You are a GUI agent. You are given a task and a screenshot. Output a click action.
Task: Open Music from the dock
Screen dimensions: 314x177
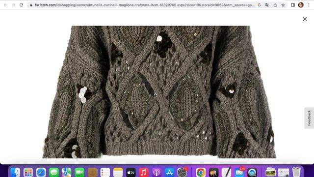[144, 172]
